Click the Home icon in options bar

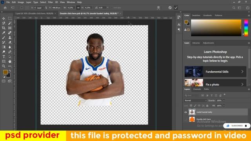click(x=5, y=8)
